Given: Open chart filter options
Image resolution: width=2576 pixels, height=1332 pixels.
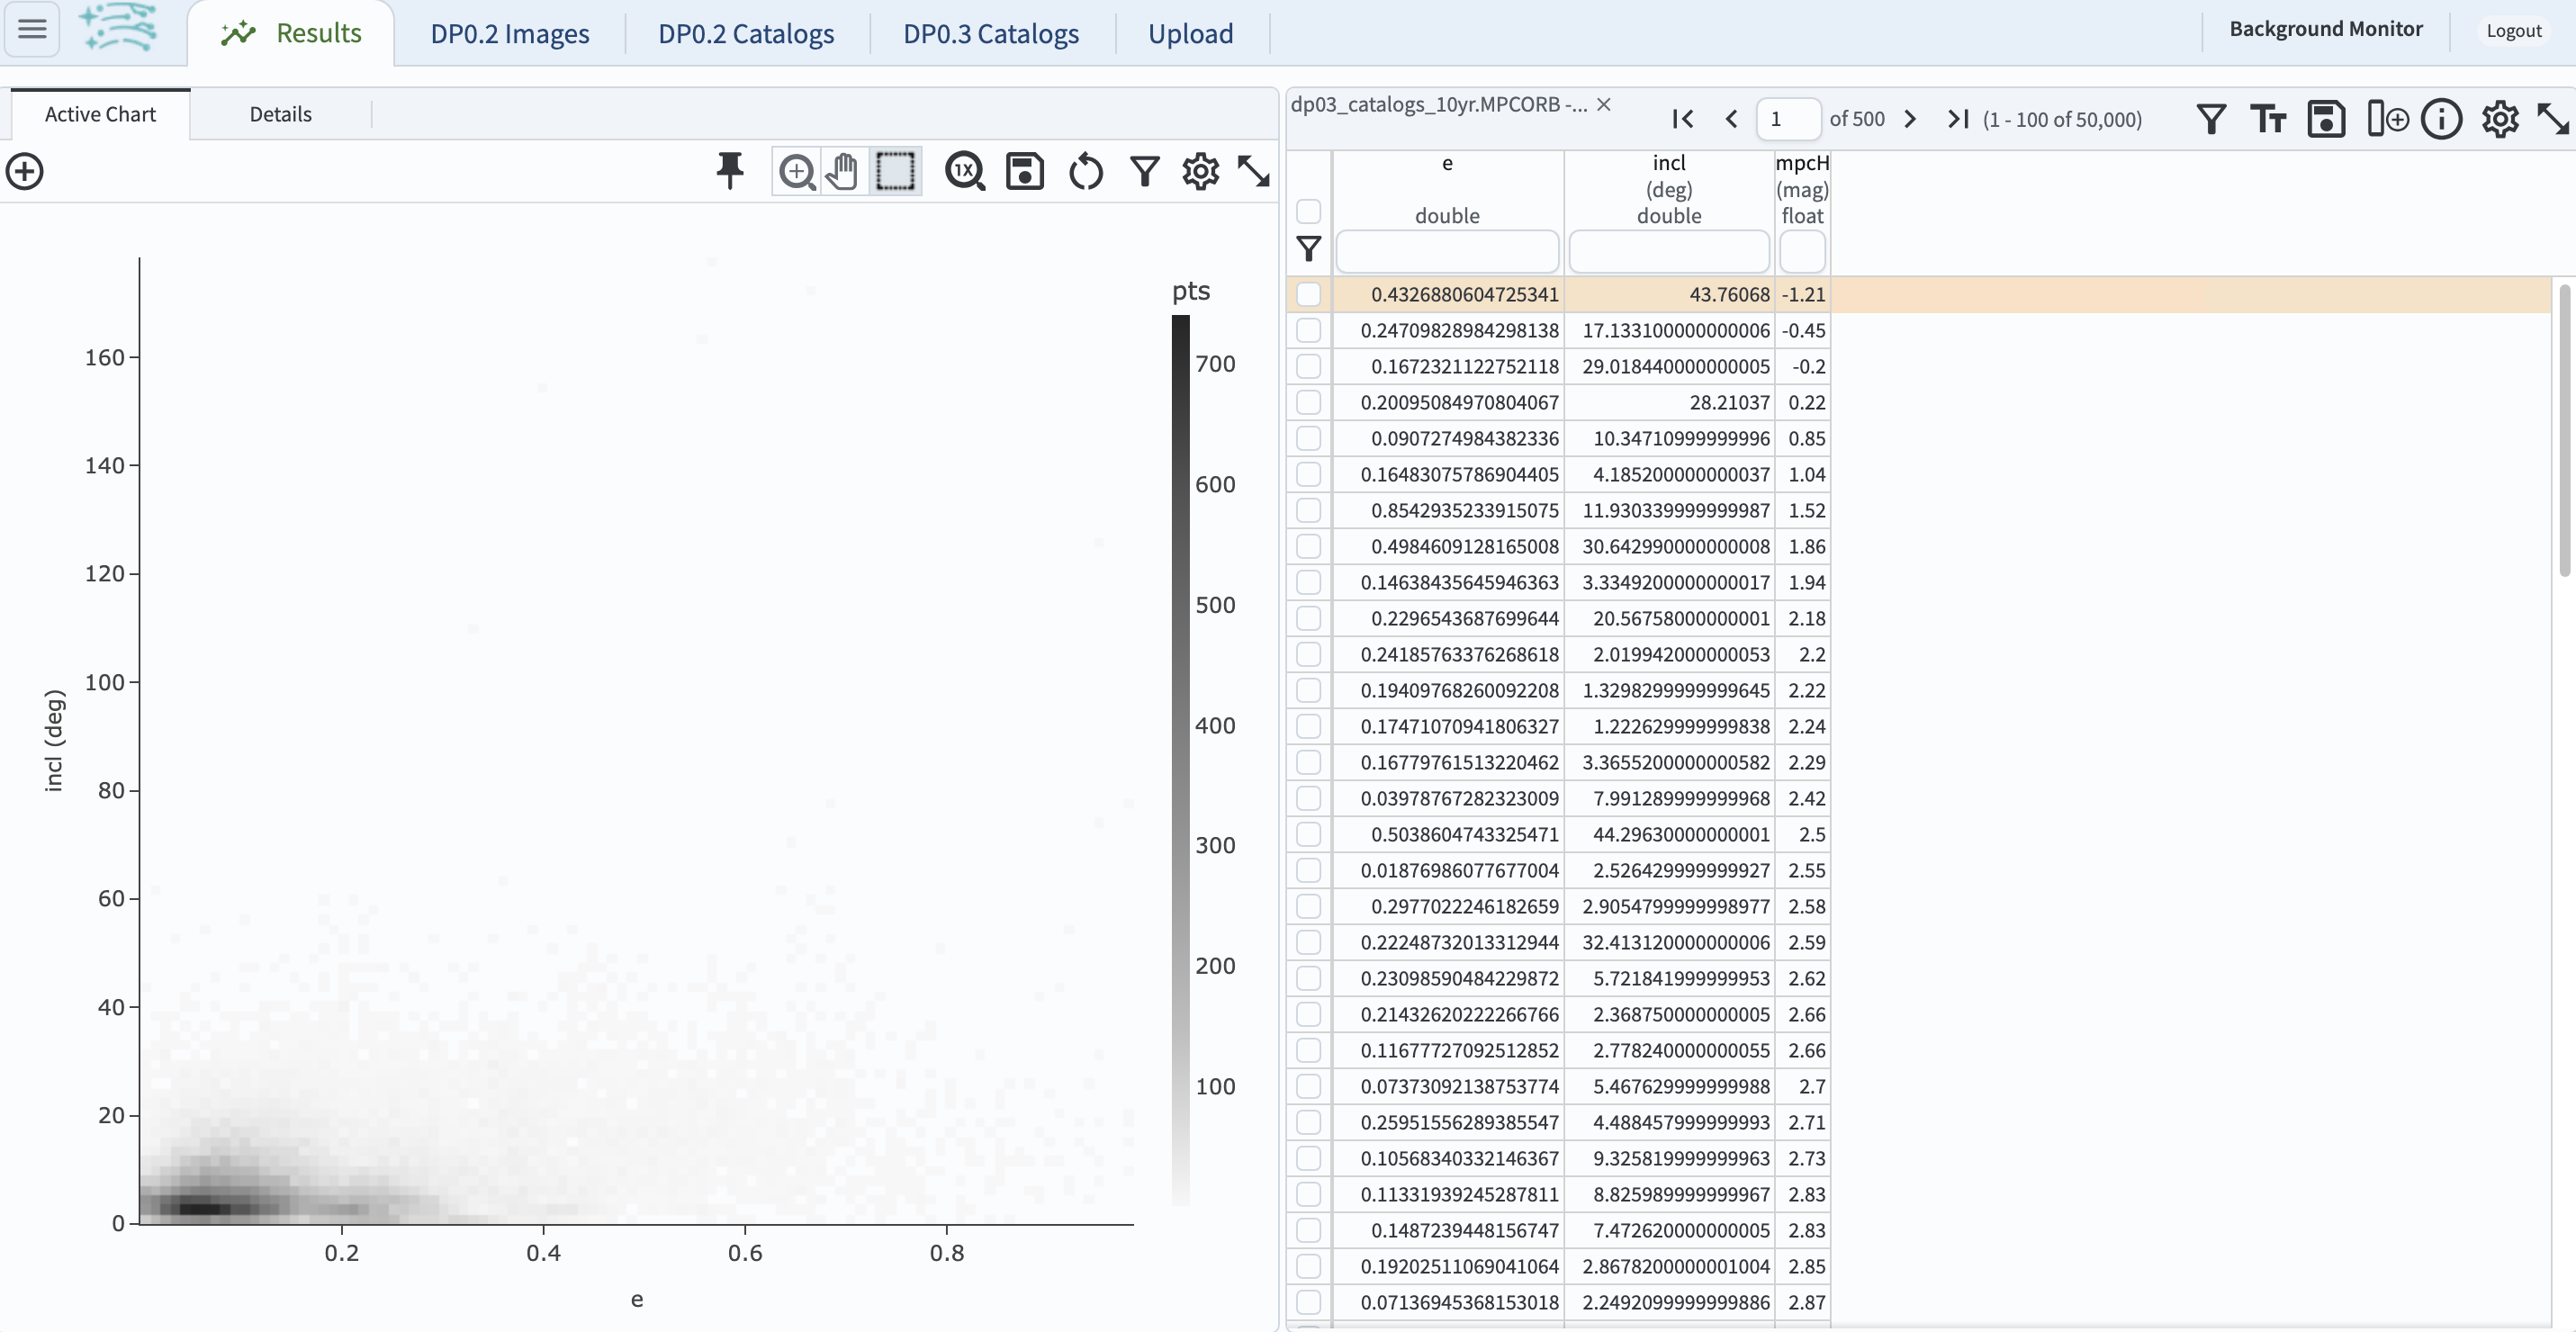Looking at the screenshot, I should (x=1144, y=171).
